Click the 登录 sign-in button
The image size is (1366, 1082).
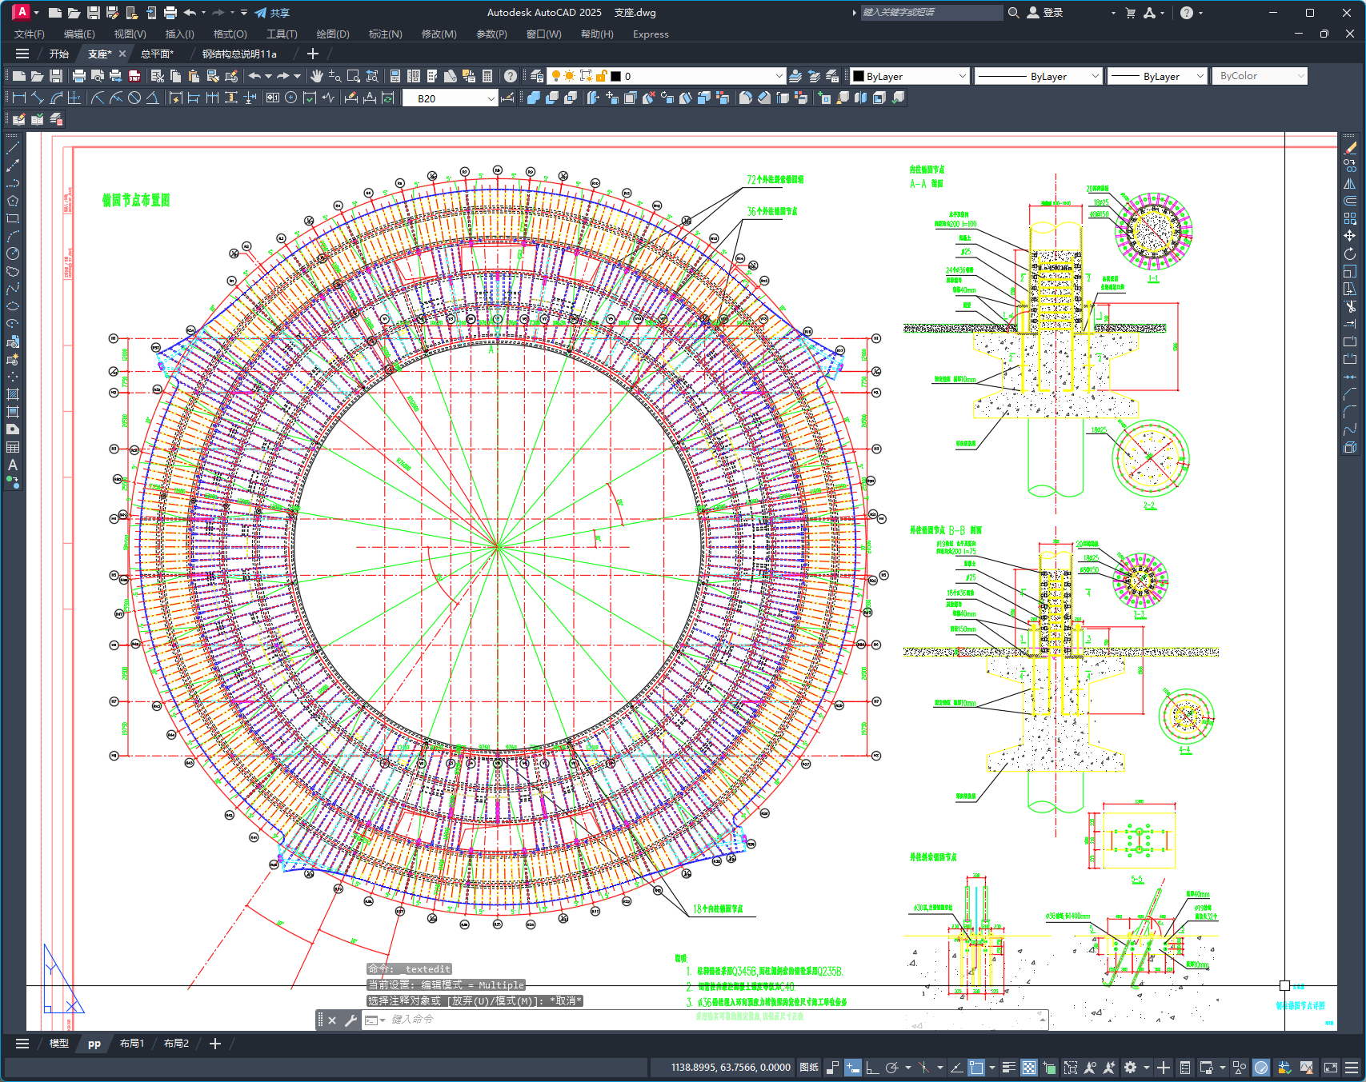[x=1045, y=13]
